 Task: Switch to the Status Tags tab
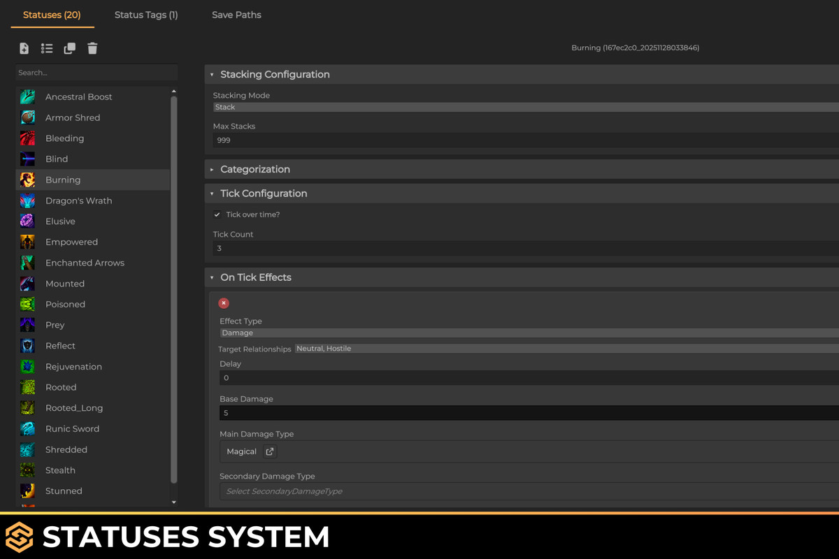point(145,15)
